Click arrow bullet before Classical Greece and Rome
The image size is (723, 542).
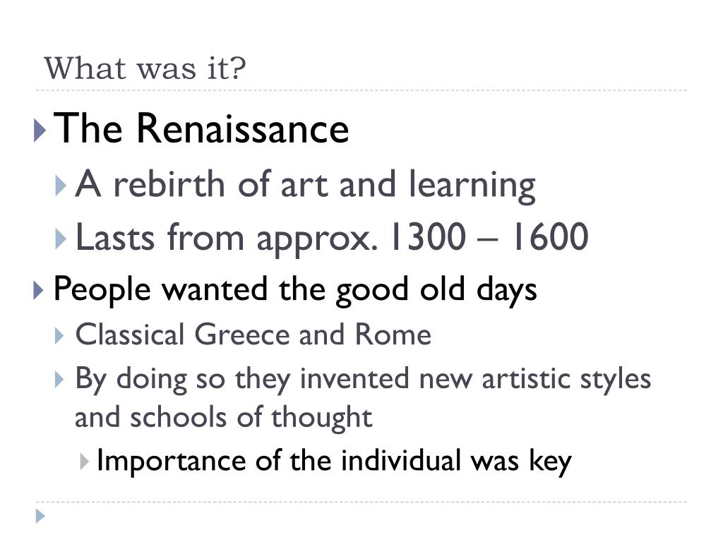click(x=59, y=335)
